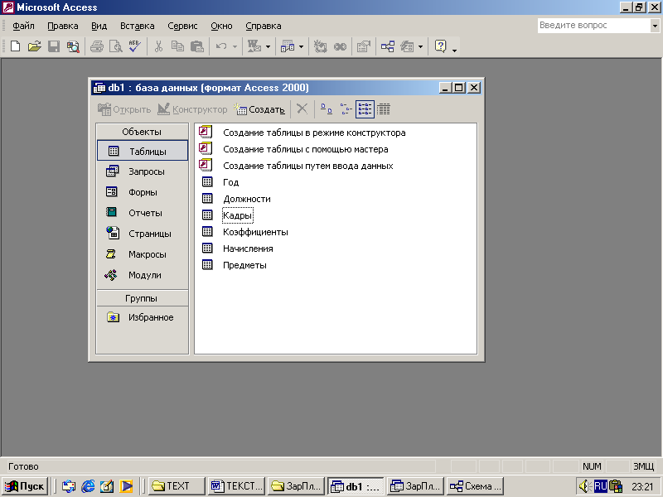
Task: Click the Analyze toolbar icon
Action: 288,46
